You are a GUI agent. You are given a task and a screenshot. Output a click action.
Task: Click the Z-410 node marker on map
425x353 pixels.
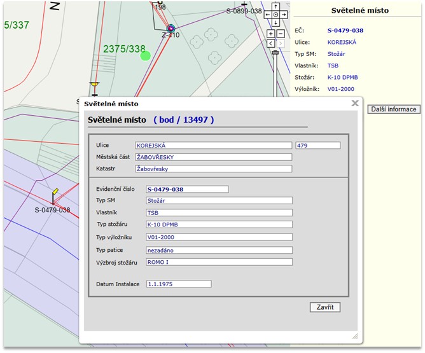[x=171, y=28]
